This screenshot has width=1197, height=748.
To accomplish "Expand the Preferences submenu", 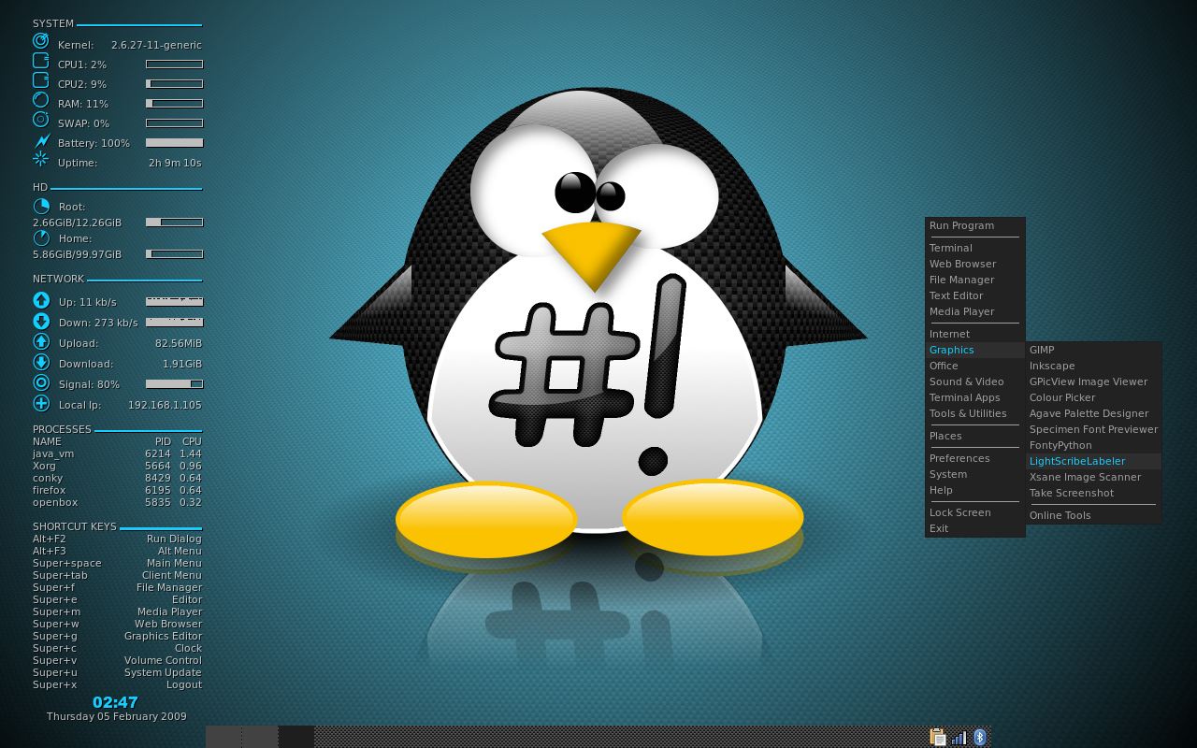I will 975,458.
